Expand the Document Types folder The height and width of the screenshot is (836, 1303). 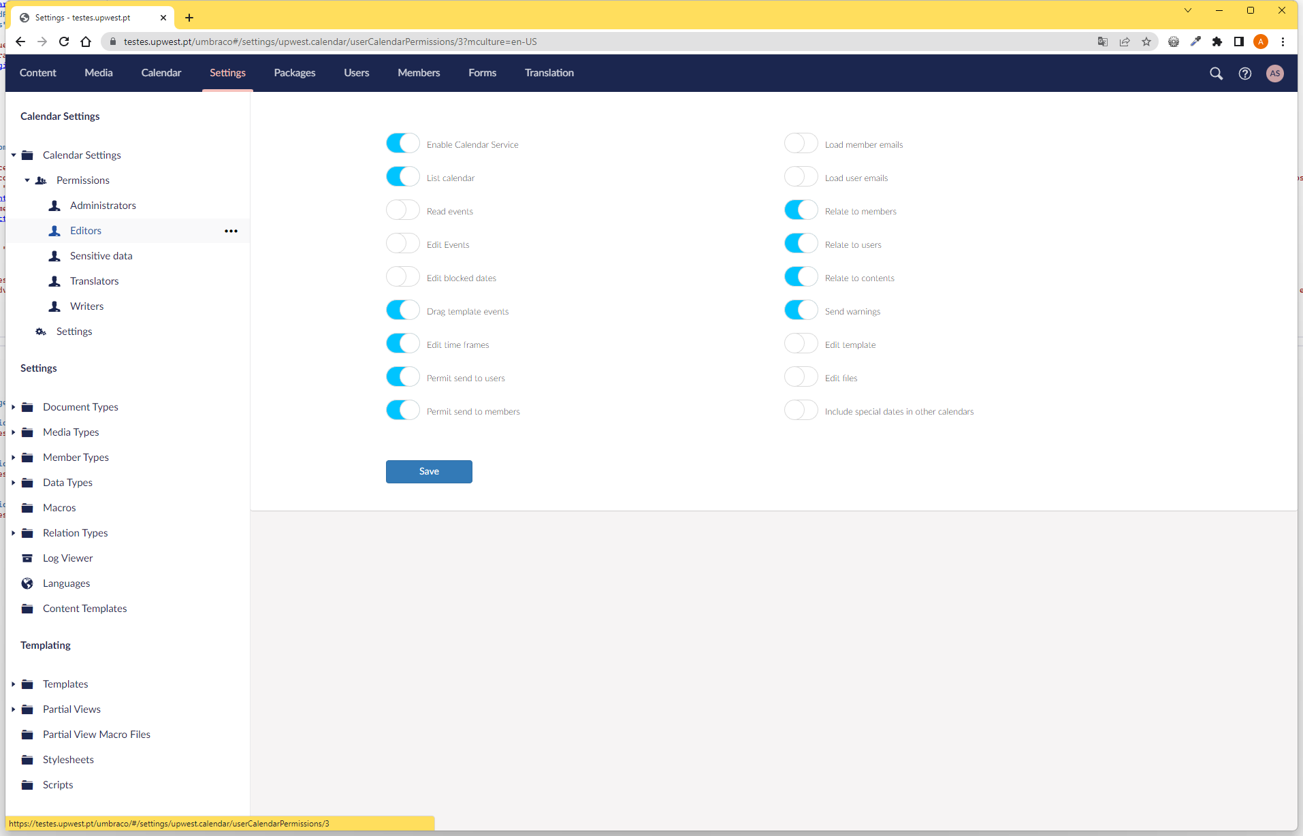[x=13, y=407]
